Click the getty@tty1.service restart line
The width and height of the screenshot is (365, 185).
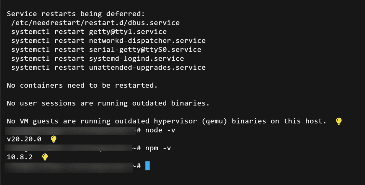[x=89, y=32]
